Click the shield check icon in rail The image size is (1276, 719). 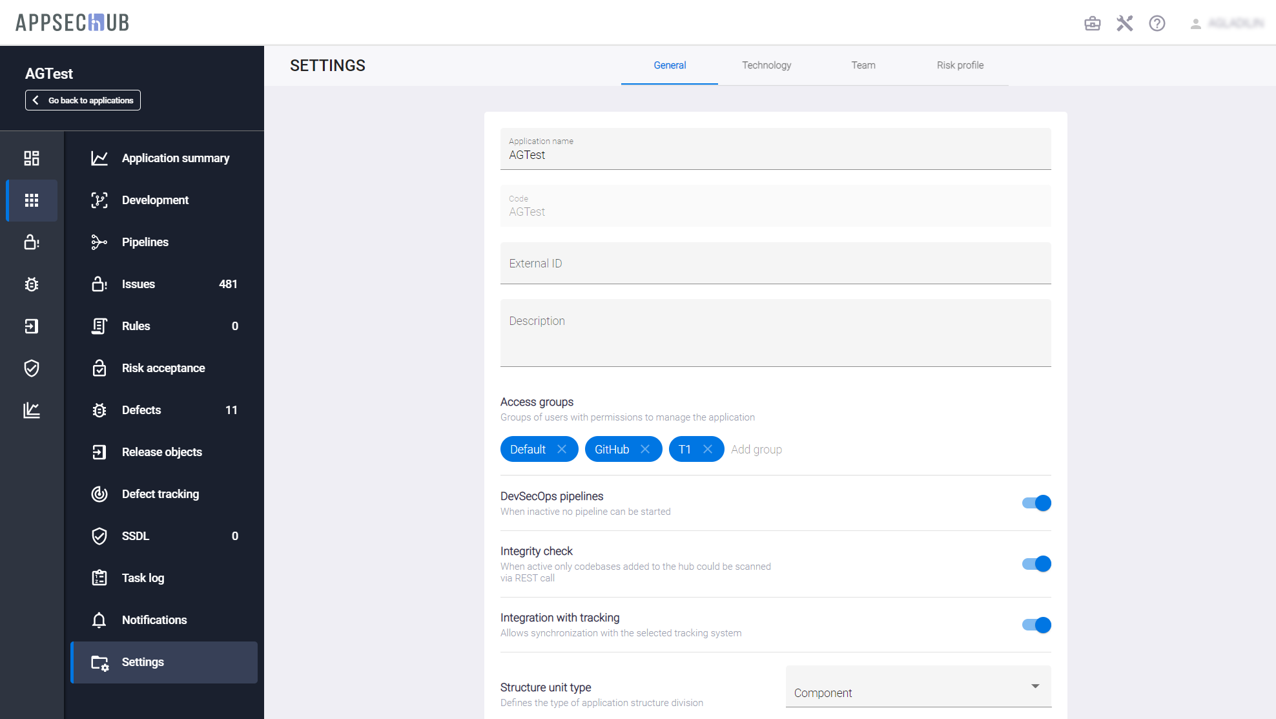[32, 368]
